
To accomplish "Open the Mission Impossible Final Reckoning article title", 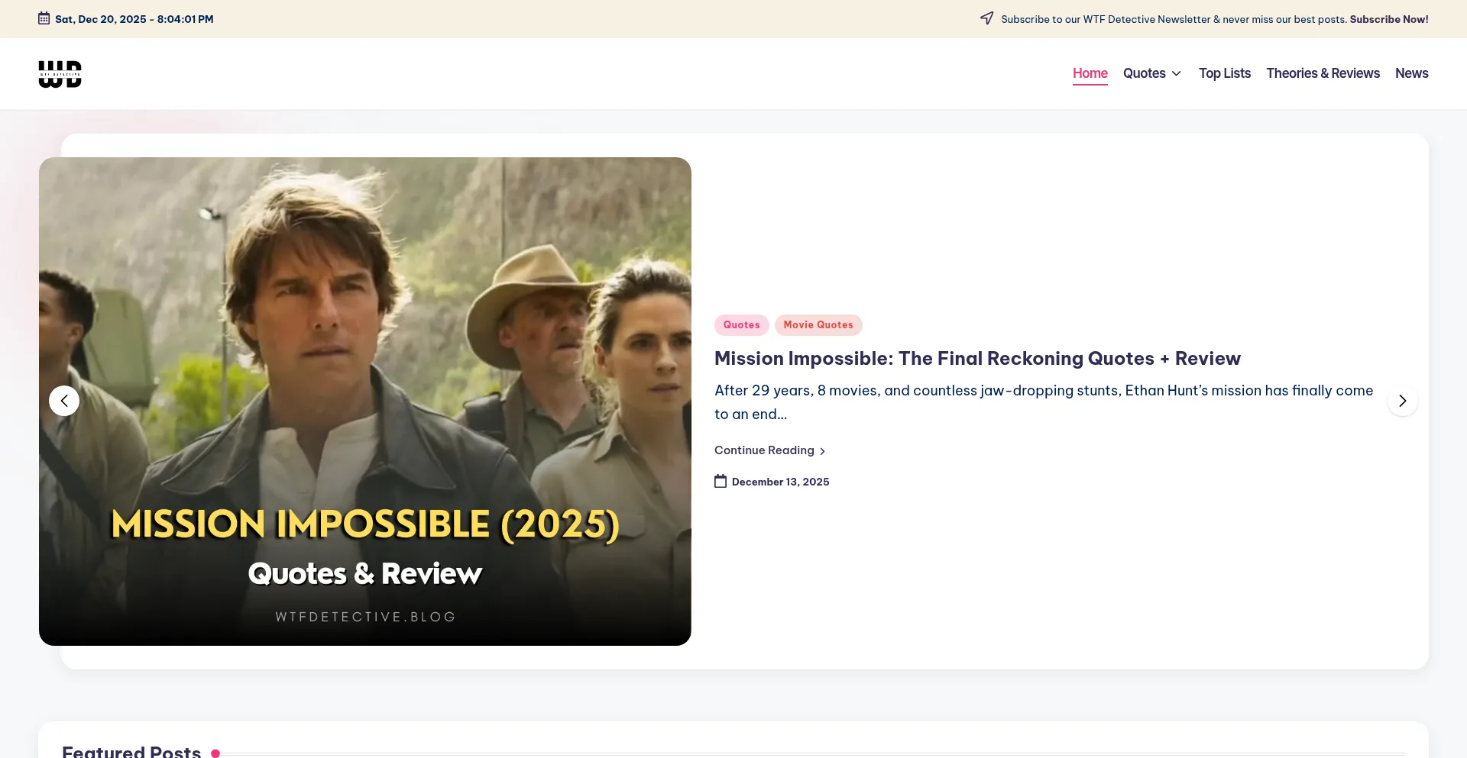I will point(977,359).
